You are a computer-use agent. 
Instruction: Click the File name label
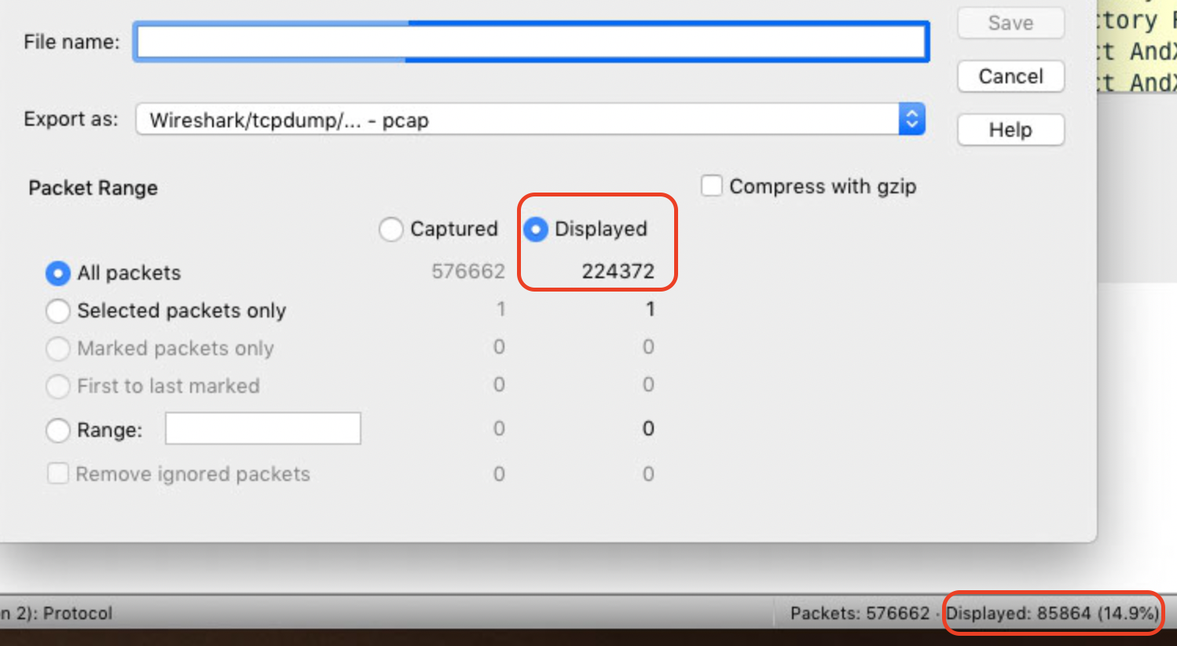[x=71, y=42]
